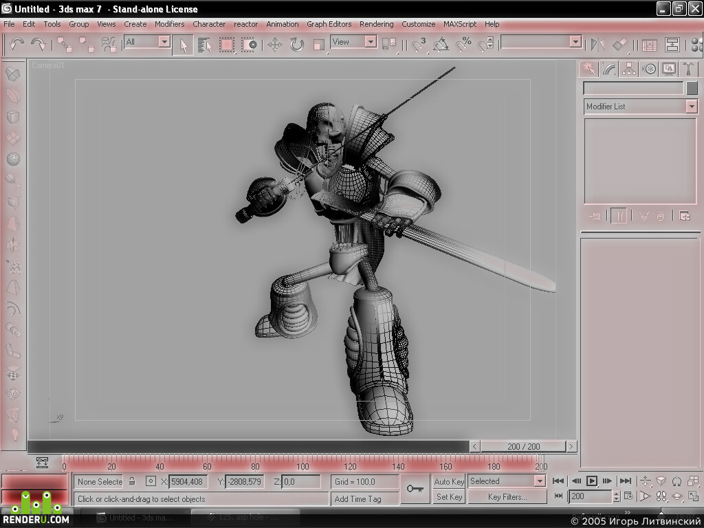Toggle the Percent Snap icon
Image resolution: width=704 pixels, height=528 pixels.
click(464, 45)
